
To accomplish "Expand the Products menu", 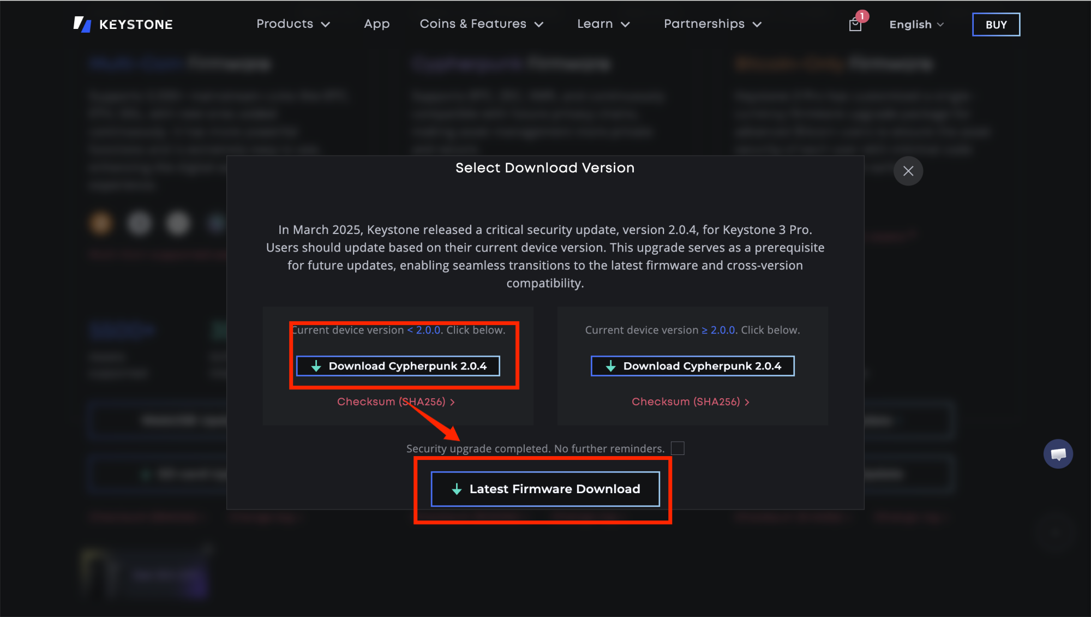I will click(x=293, y=24).
